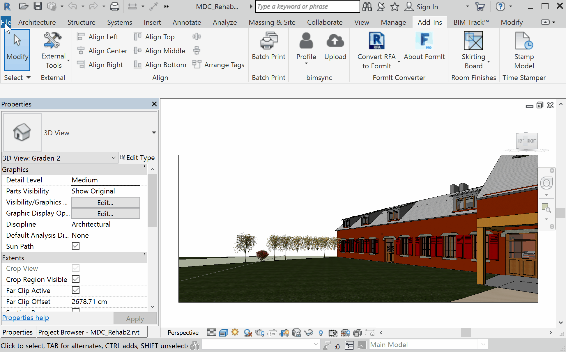Open the File menu tab
The width and height of the screenshot is (566, 352).
coord(6,22)
